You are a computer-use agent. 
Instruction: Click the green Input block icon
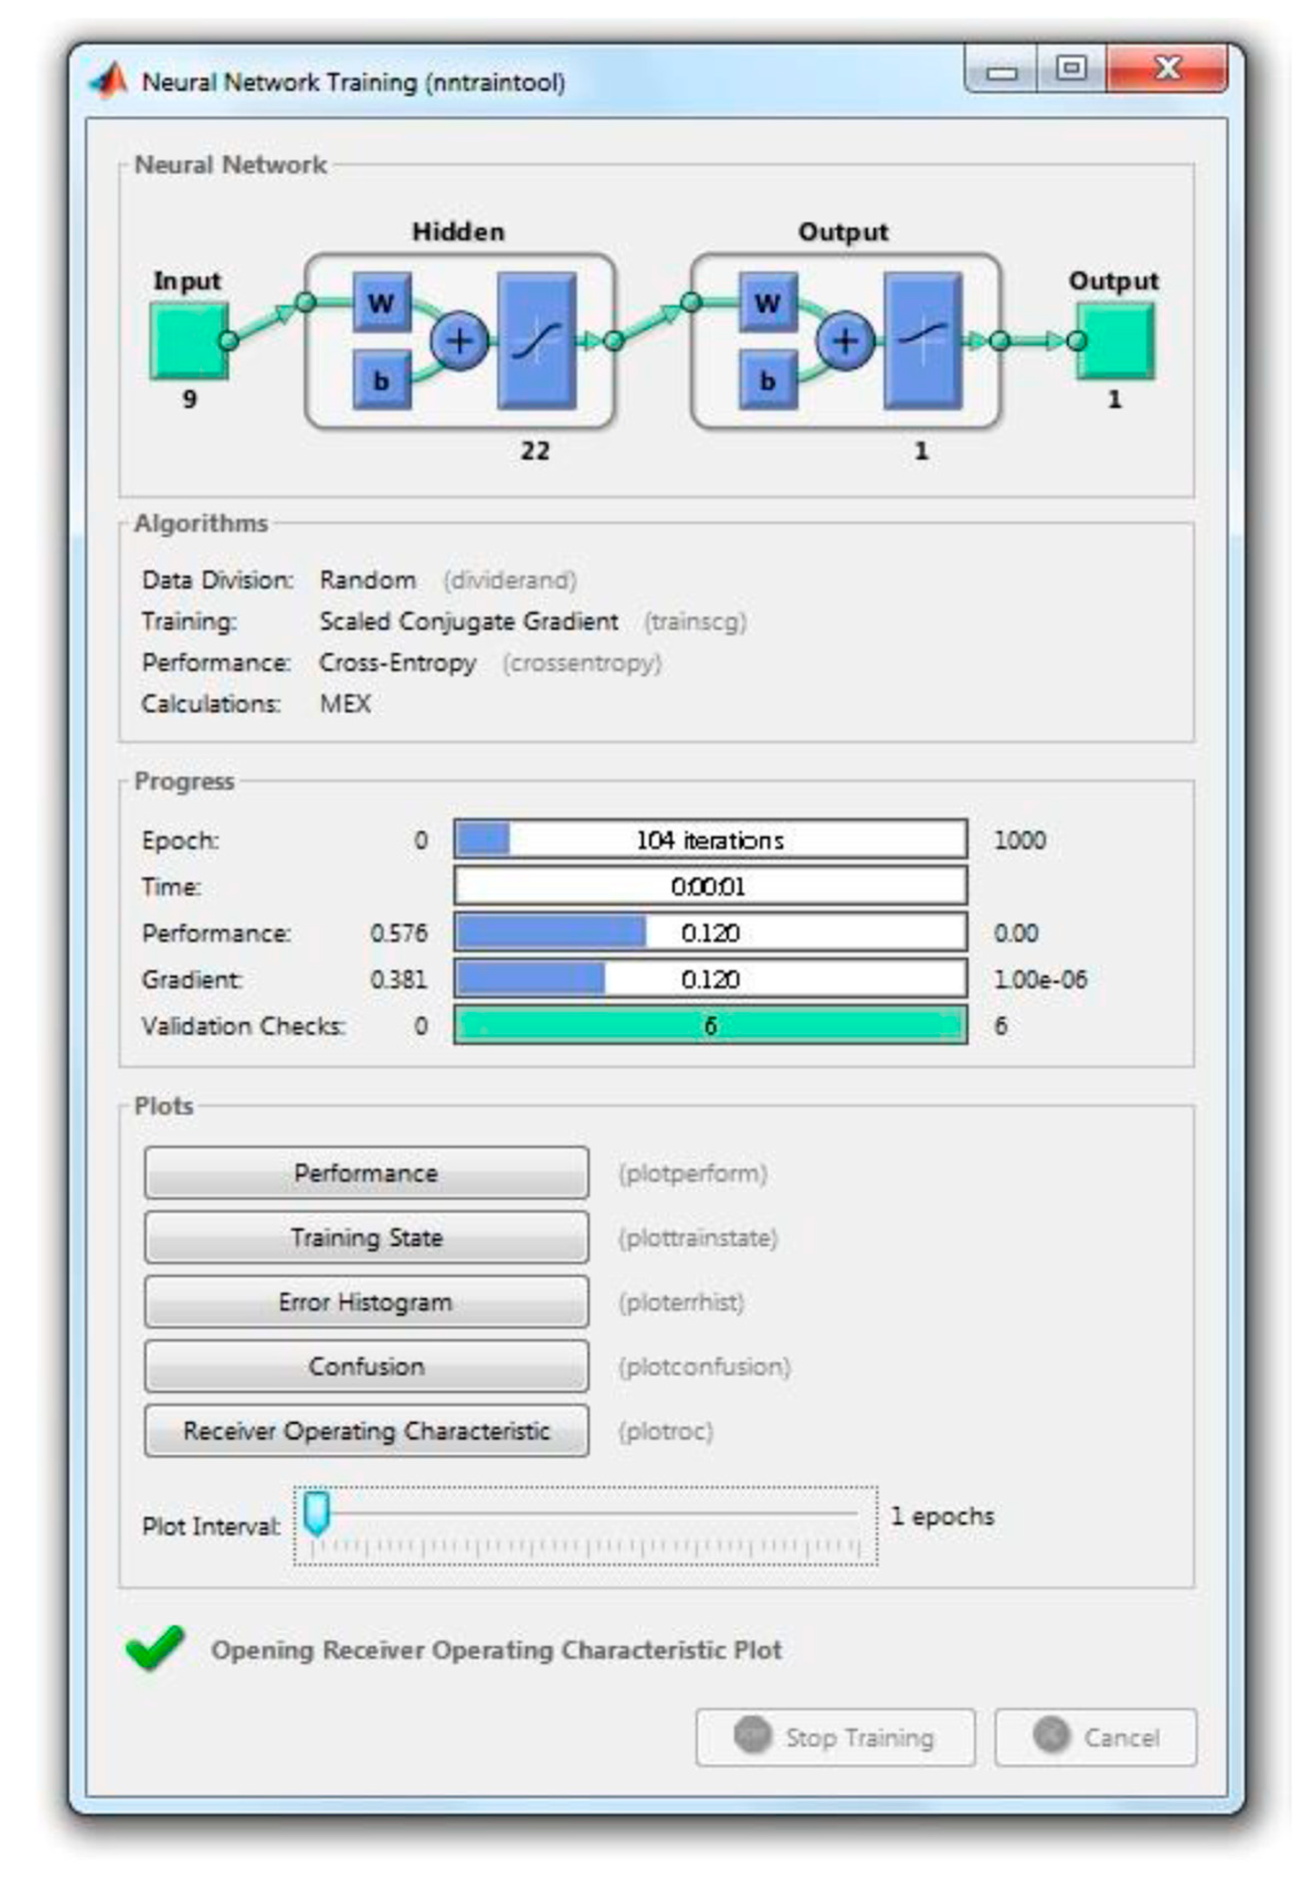coord(189,340)
